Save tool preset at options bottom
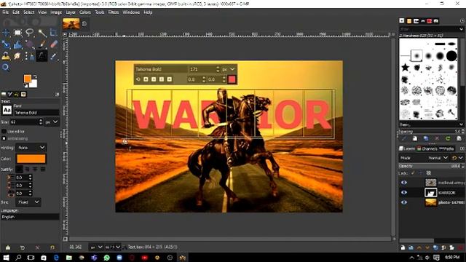 [8, 247]
